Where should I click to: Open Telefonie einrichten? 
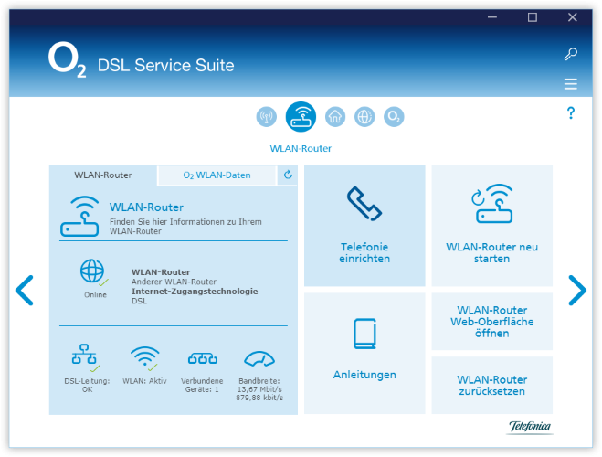pos(364,226)
